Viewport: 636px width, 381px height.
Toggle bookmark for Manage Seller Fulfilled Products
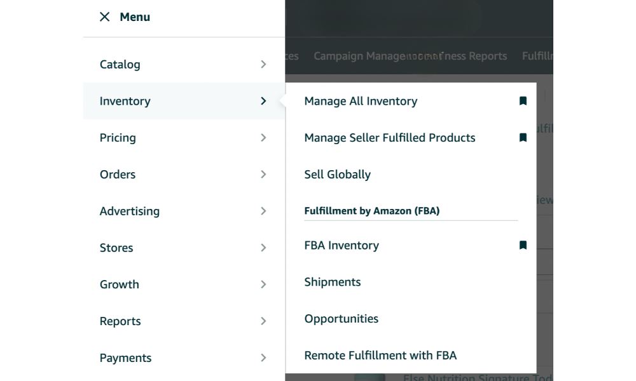click(x=523, y=138)
